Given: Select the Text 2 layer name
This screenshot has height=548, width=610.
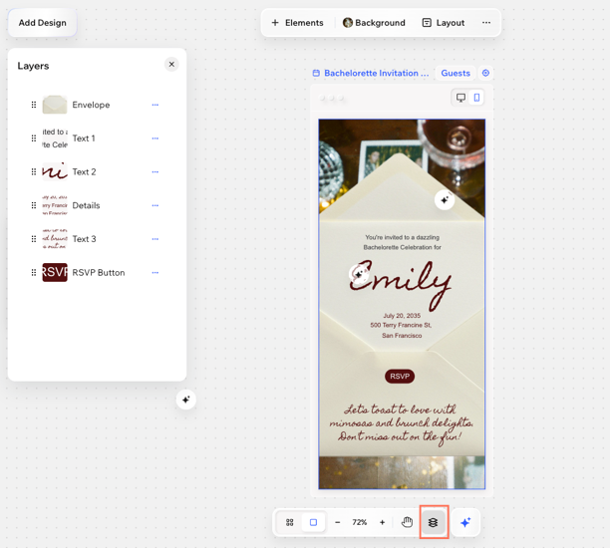Looking at the screenshot, I should (x=84, y=171).
